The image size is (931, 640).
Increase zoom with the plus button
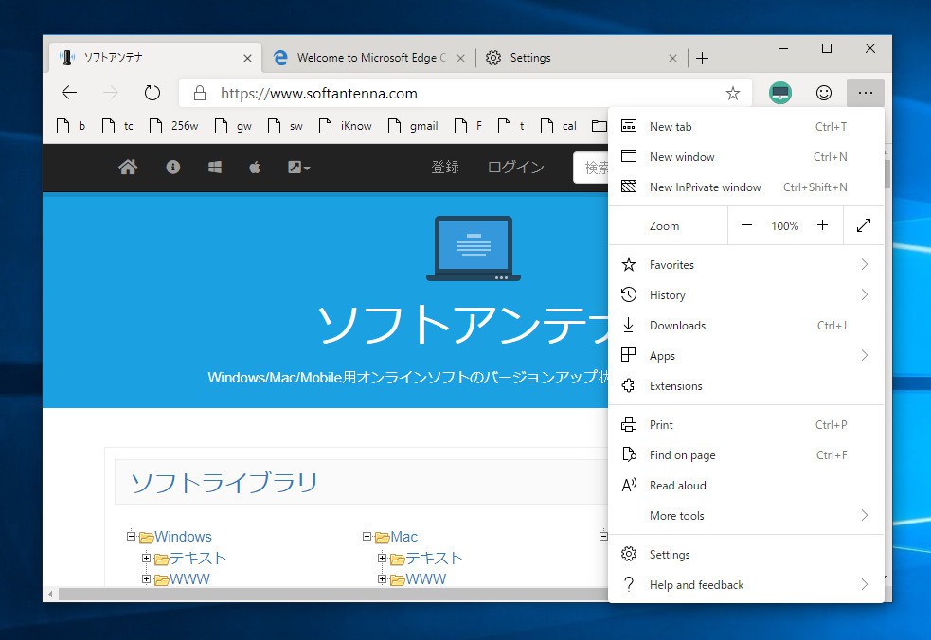[822, 225]
